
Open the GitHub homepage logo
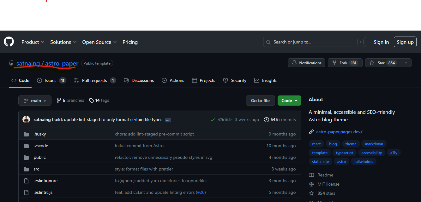tap(9, 42)
